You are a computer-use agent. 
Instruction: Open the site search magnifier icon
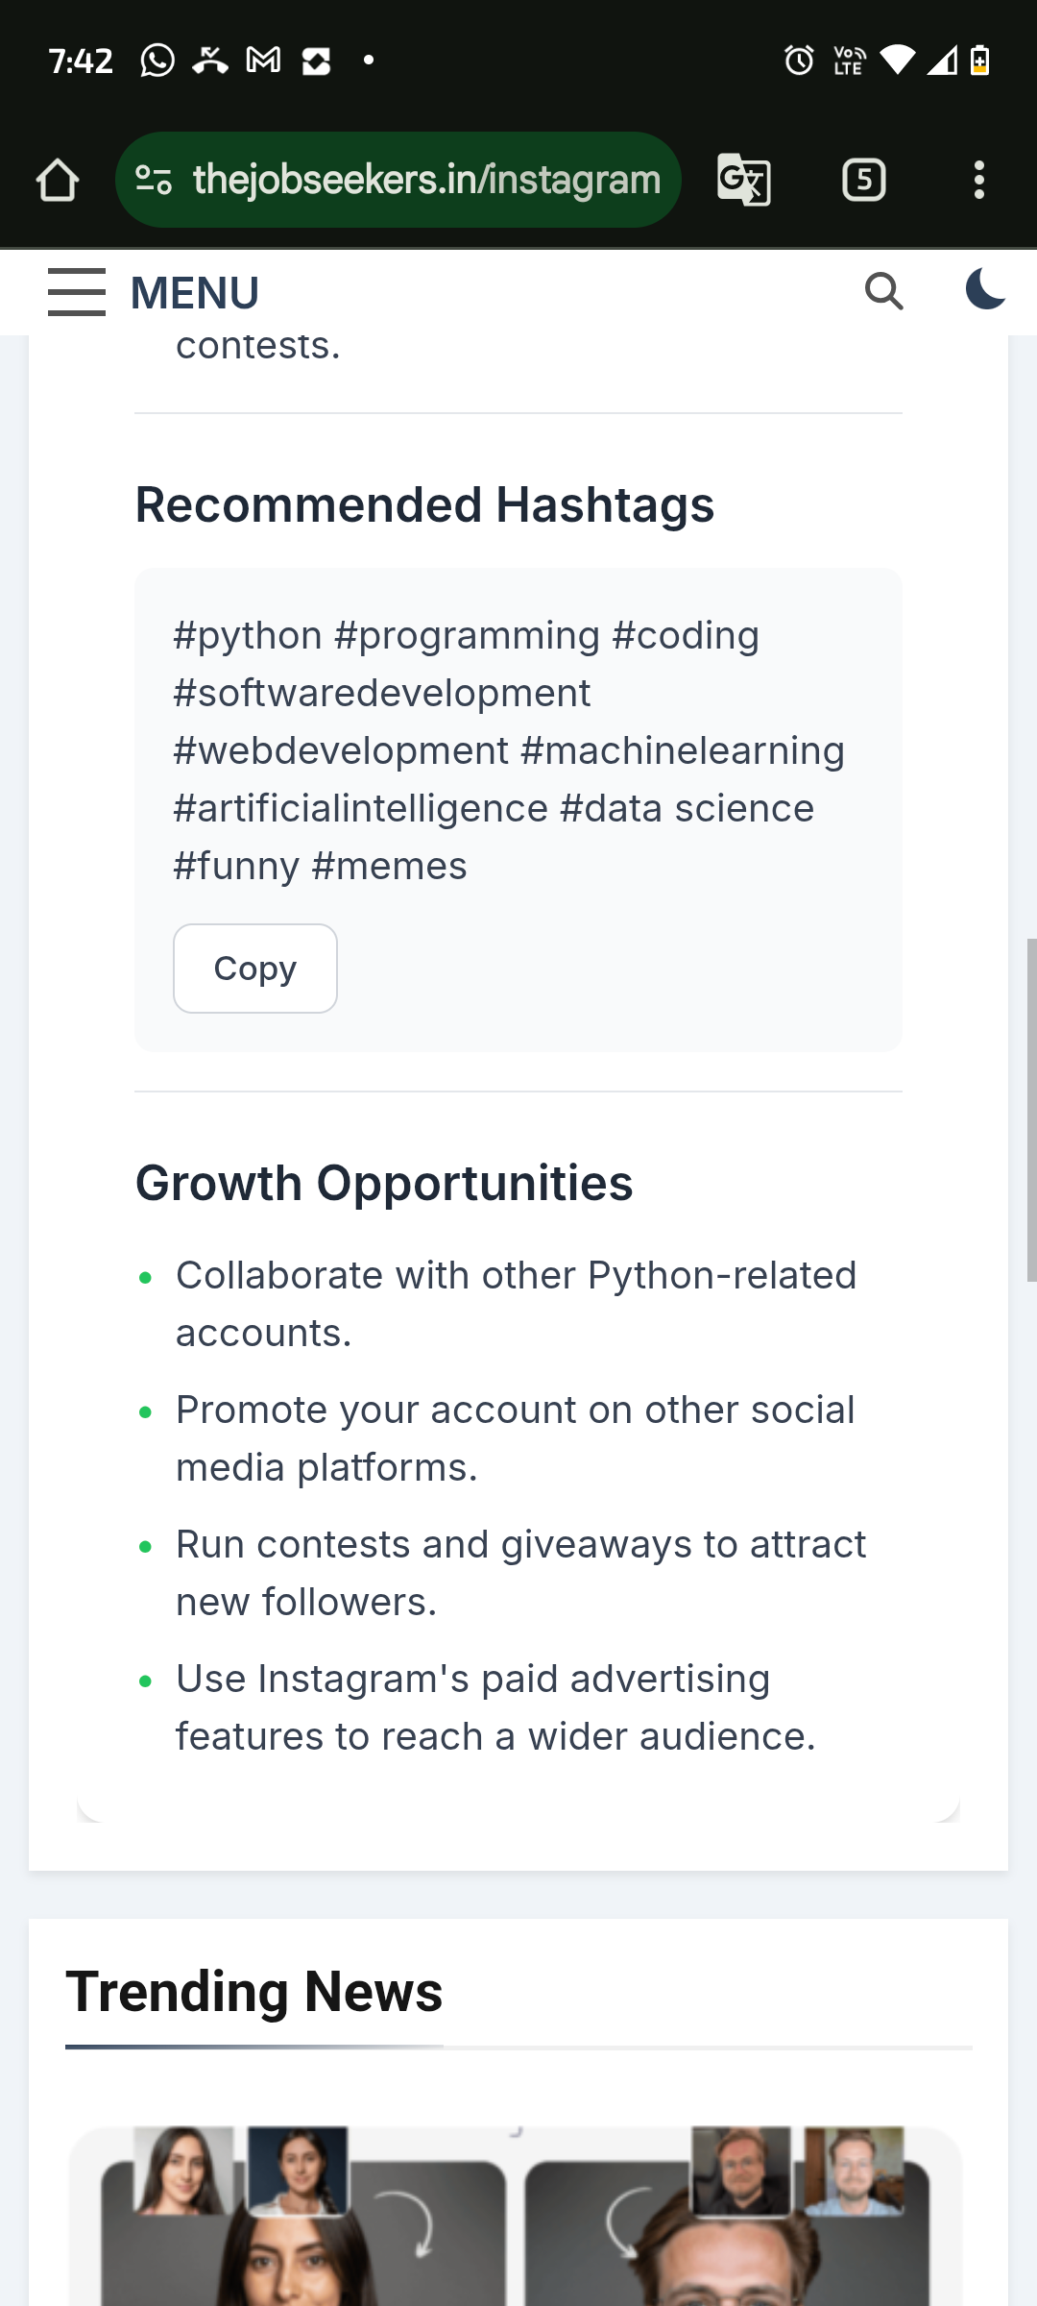(x=884, y=291)
